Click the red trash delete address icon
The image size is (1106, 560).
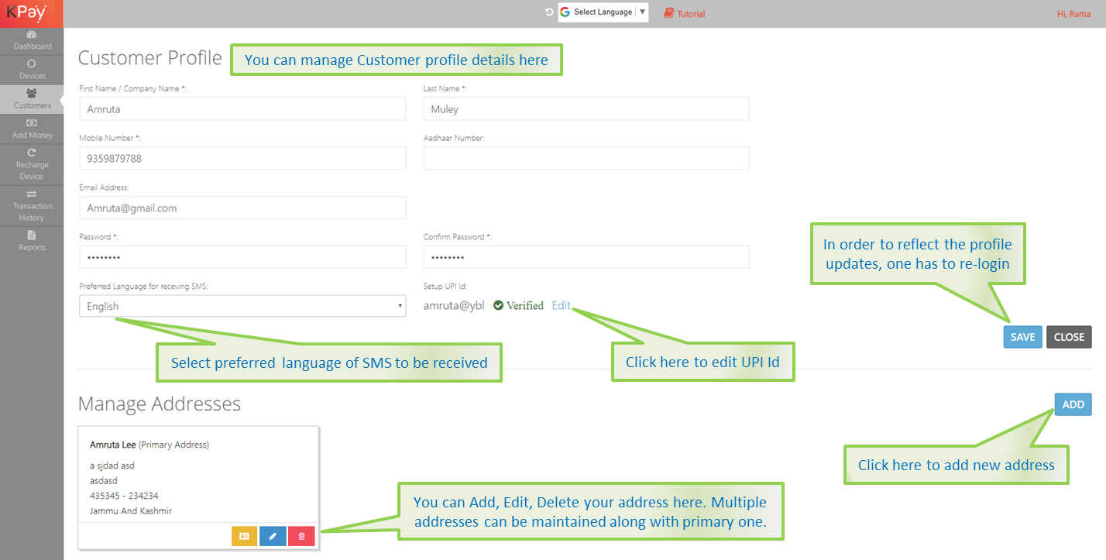point(301,536)
